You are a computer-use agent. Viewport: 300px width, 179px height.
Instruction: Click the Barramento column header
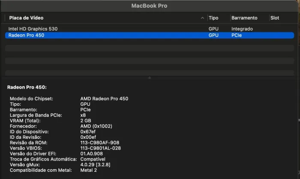tap(244, 18)
